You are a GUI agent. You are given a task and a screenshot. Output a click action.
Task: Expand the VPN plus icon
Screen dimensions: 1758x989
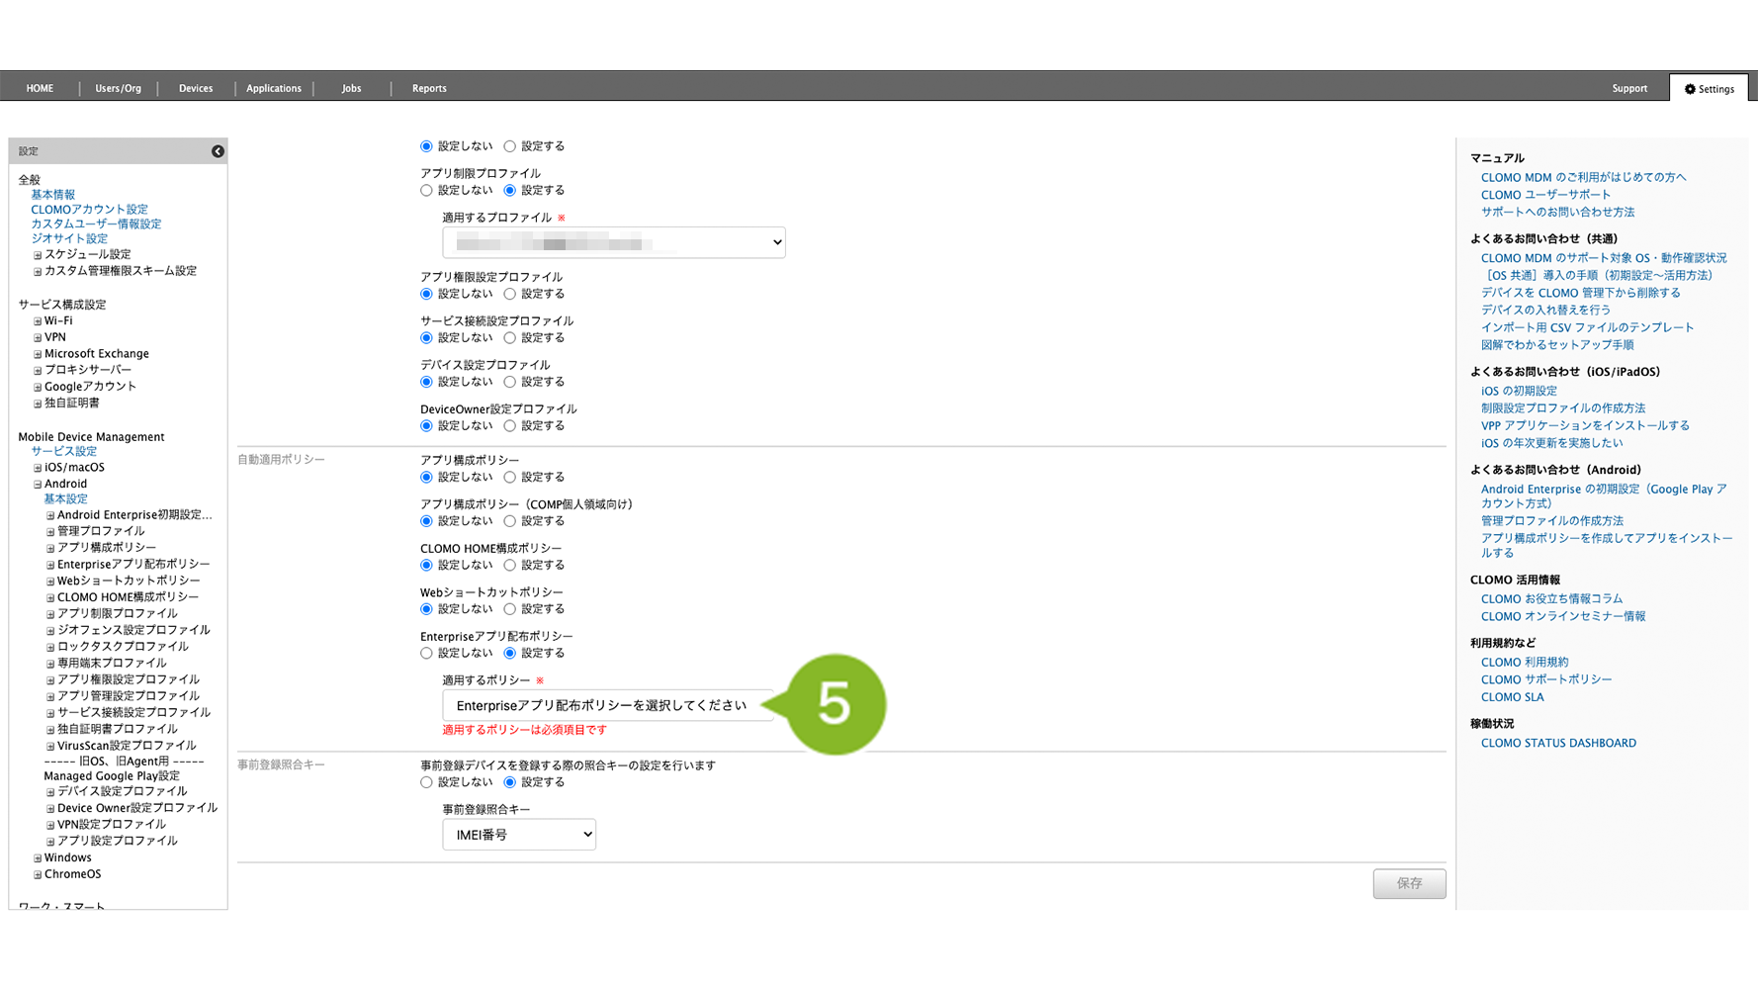point(38,338)
